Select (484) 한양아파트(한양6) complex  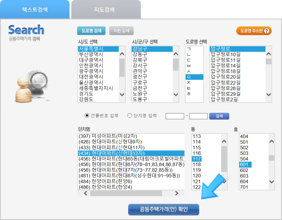pyautogui.click(x=131, y=181)
